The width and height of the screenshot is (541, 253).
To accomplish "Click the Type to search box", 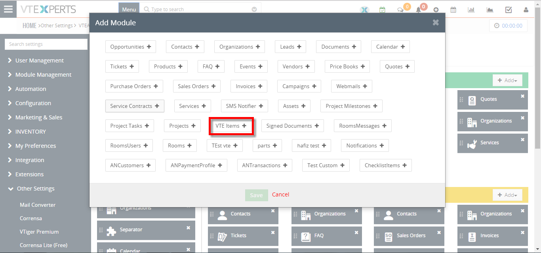I will (200, 9).
